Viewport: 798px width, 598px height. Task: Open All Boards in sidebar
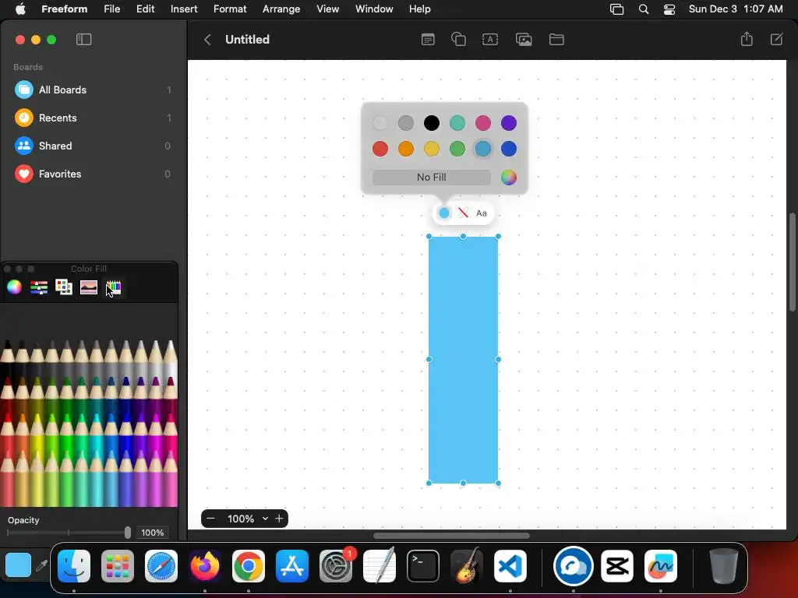click(92, 90)
